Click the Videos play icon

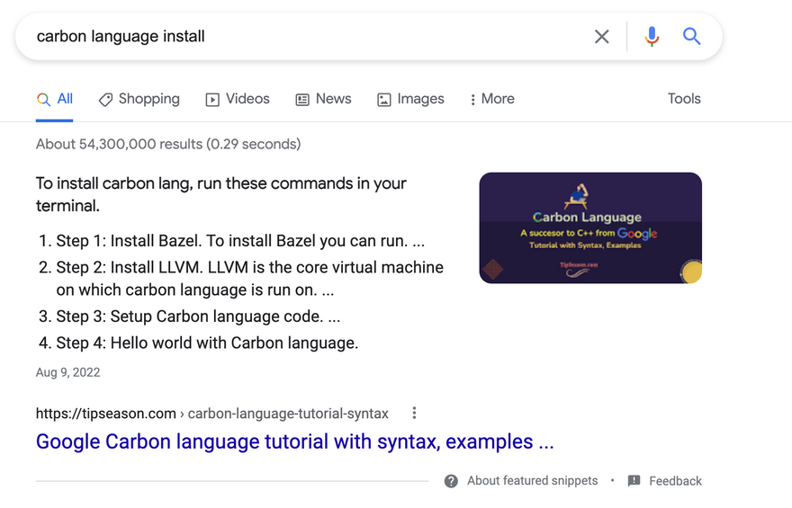pos(212,100)
